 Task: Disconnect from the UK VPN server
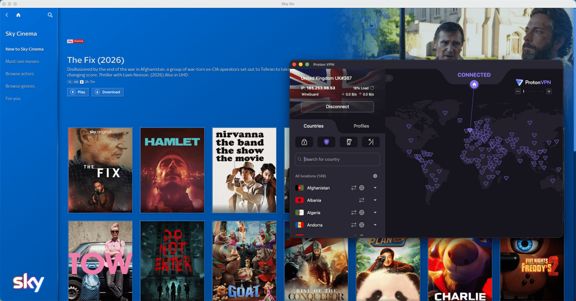coord(337,106)
